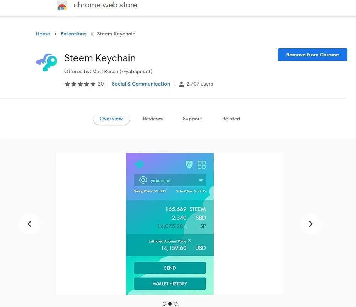Click the chrome web store title text
The width and height of the screenshot is (356, 307).
tap(105, 5)
